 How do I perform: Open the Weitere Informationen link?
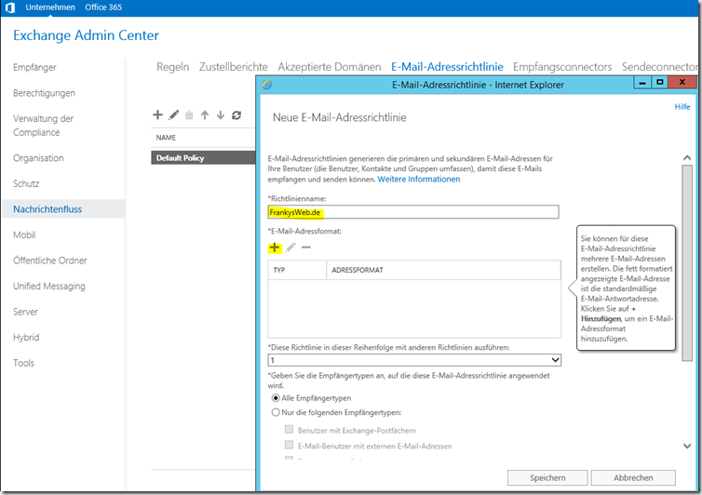tap(418, 180)
